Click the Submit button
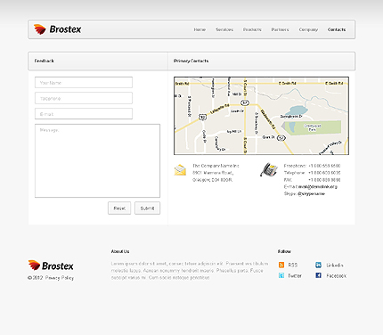 pos(147,208)
